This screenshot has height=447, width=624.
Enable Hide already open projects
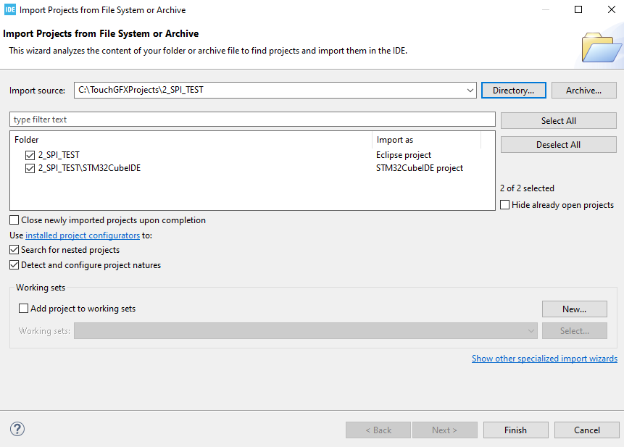505,205
